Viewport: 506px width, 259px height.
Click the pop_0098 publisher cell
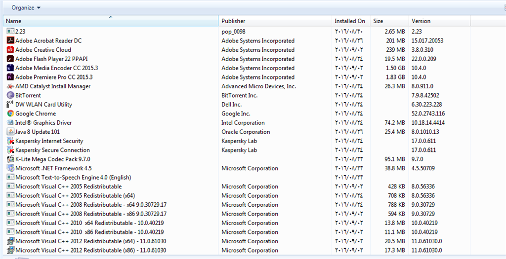[x=233, y=31]
